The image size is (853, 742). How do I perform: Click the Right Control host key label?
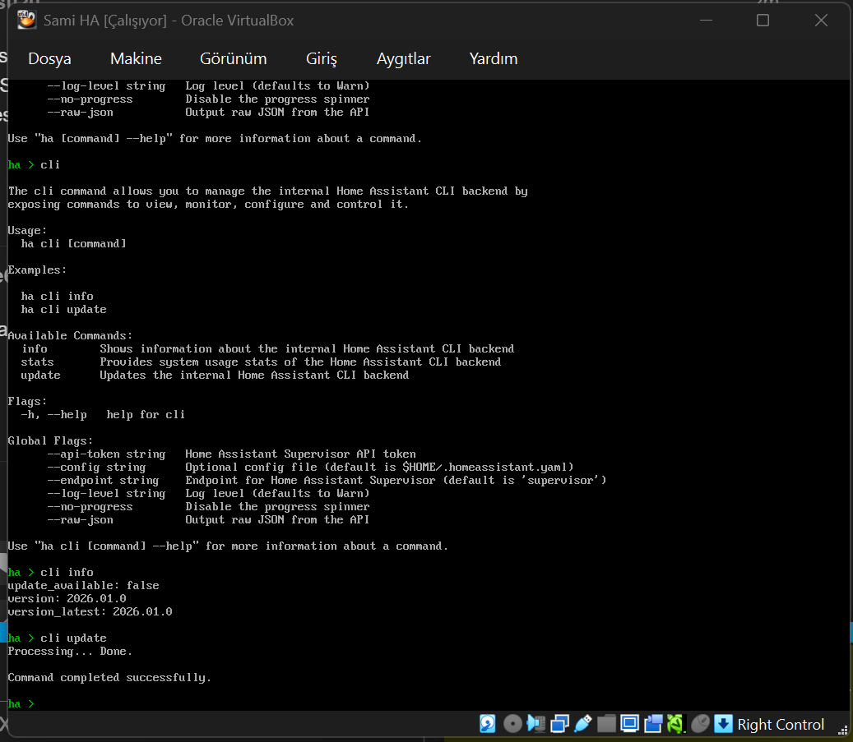click(x=781, y=725)
